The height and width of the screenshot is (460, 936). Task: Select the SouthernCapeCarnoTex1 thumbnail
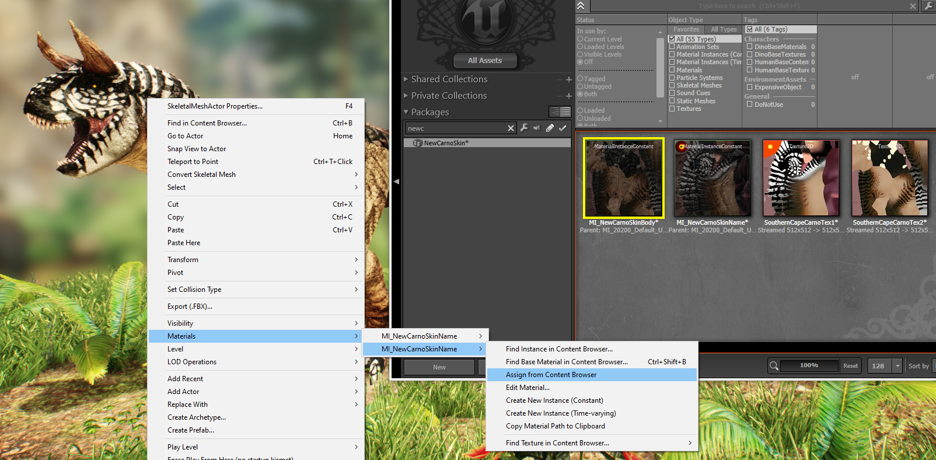click(801, 178)
